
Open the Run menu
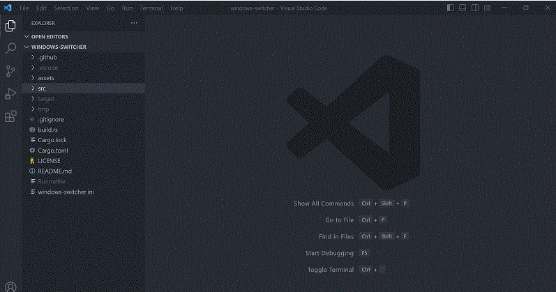click(x=127, y=8)
